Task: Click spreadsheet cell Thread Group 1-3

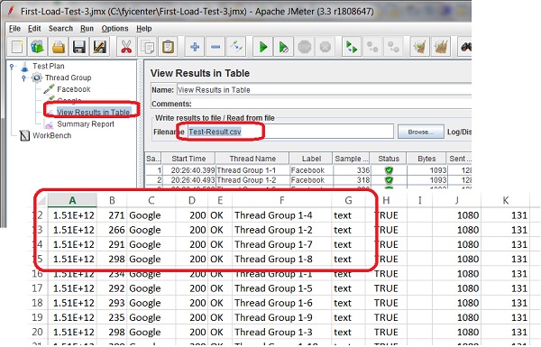Action: (282, 332)
